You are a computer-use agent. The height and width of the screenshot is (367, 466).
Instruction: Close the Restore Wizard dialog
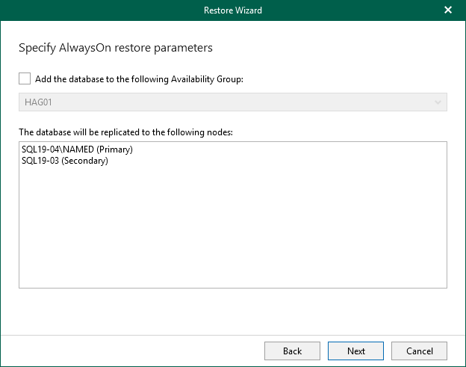pos(448,10)
